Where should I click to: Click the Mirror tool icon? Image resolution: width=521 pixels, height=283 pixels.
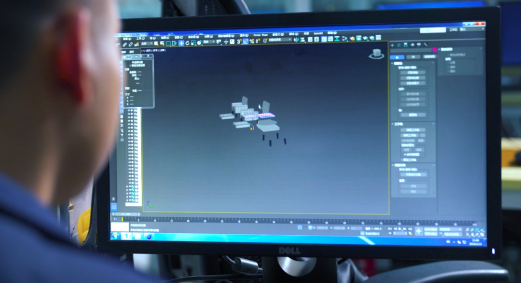click(x=296, y=40)
